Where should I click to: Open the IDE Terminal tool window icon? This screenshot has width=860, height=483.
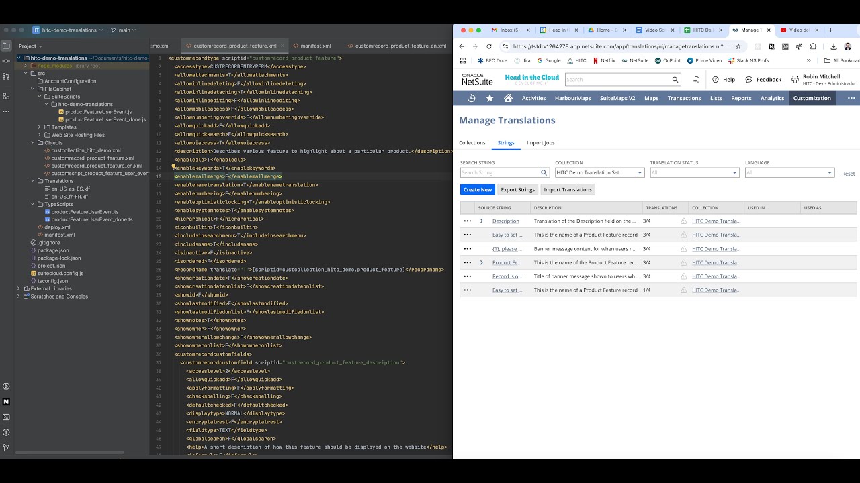(x=6, y=417)
